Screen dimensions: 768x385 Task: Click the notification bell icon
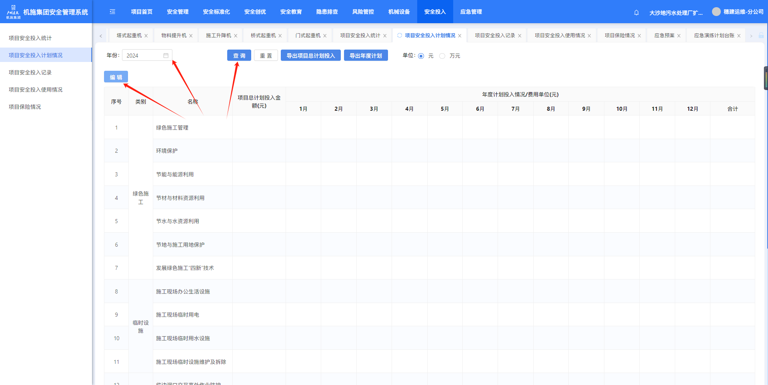(x=636, y=12)
